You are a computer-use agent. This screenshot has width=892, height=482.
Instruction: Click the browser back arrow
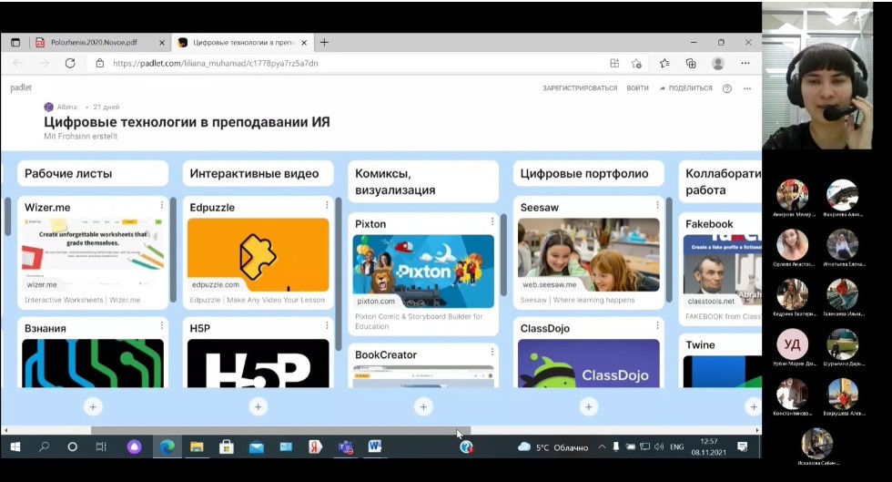click(17, 63)
